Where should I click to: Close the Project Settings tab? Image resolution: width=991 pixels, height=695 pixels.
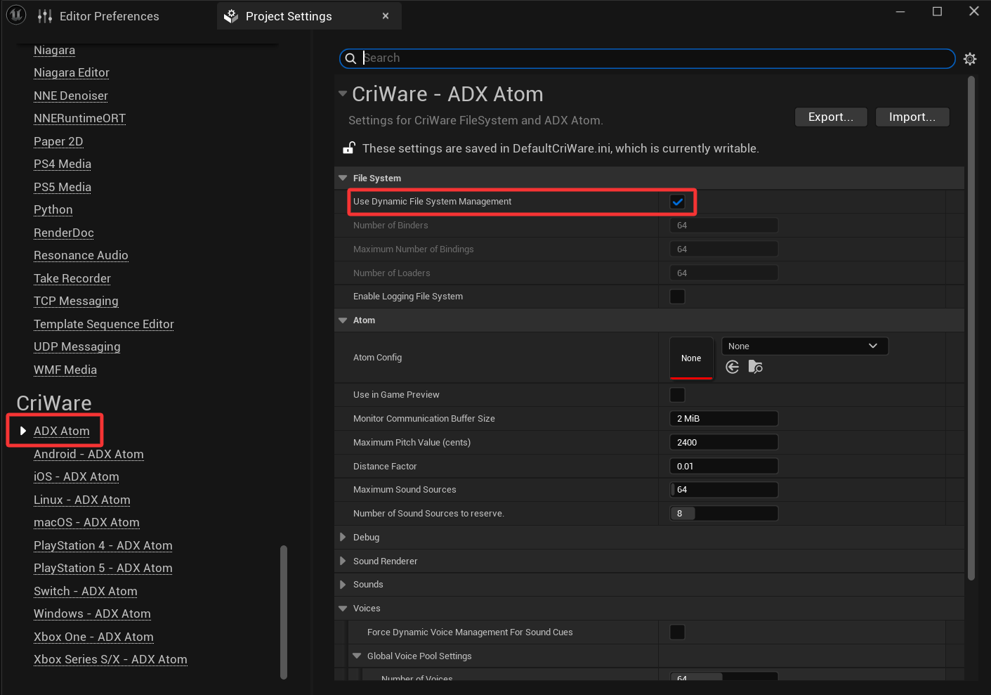pyautogui.click(x=386, y=16)
